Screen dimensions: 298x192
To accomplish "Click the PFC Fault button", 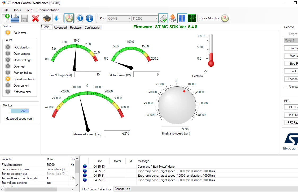I will point(291,123).
